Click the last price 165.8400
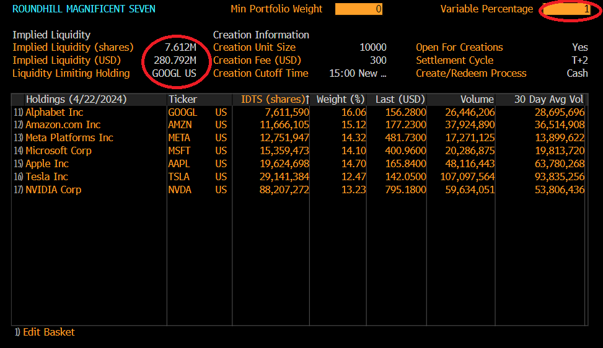 coord(406,163)
